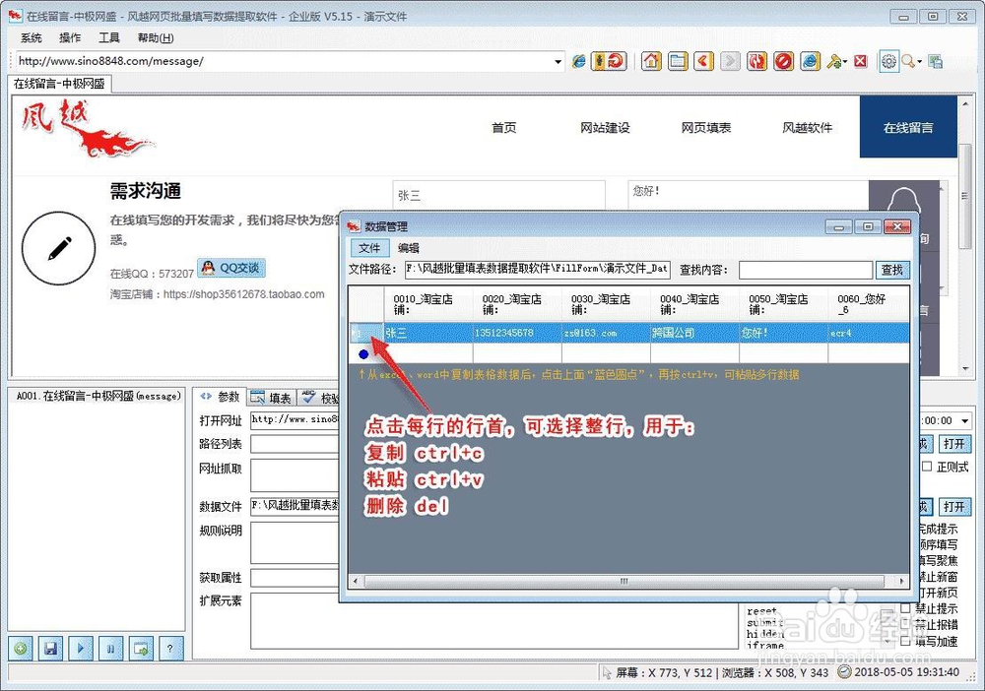Click the QQ交谈 button on the webpage
The image size is (985, 691).
(231, 268)
